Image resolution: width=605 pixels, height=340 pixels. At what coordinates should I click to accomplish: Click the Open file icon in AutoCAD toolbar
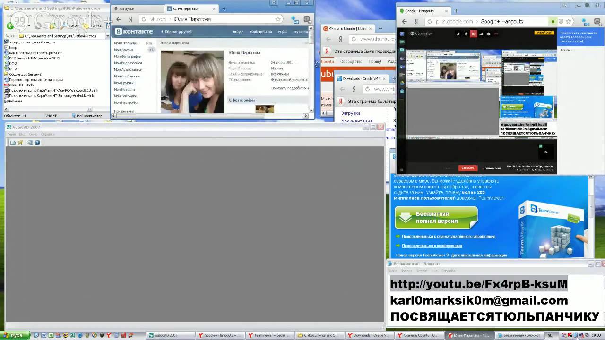(x=20, y=143)
